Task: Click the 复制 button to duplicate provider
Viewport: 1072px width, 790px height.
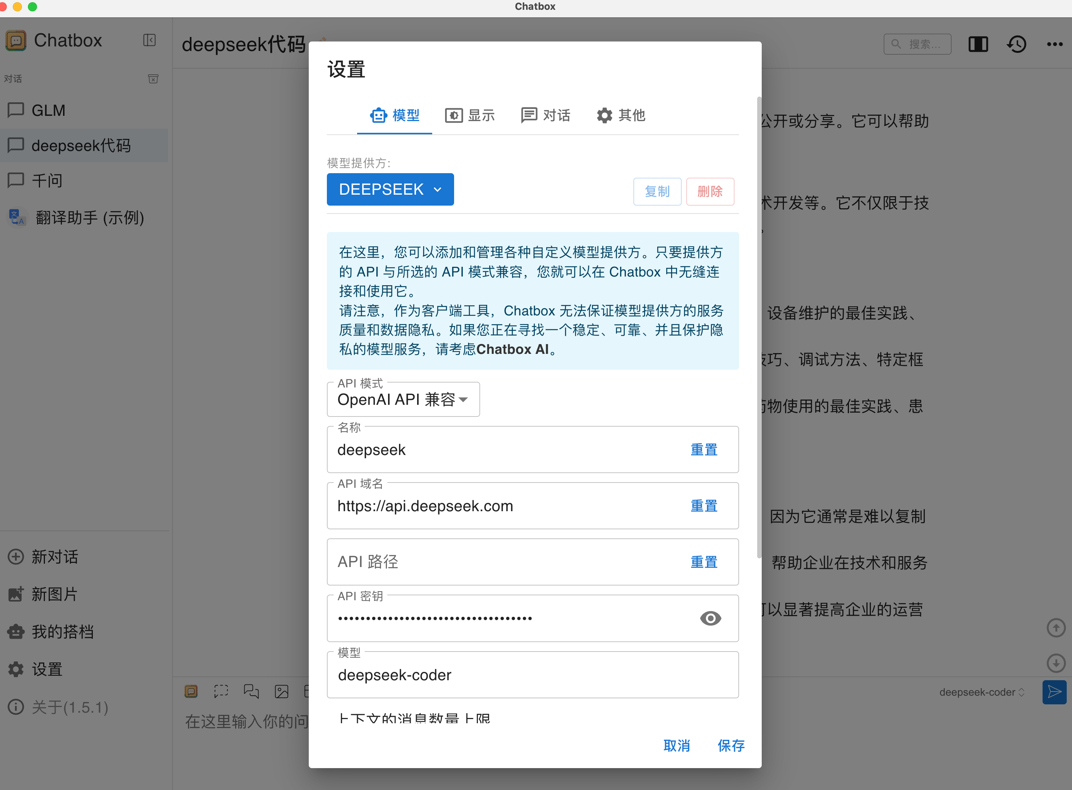Action: (657, 191)
